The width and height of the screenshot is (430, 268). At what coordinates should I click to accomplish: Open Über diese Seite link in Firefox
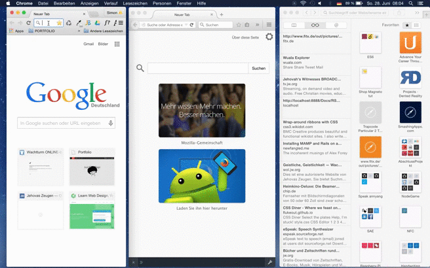click(245, 37)
